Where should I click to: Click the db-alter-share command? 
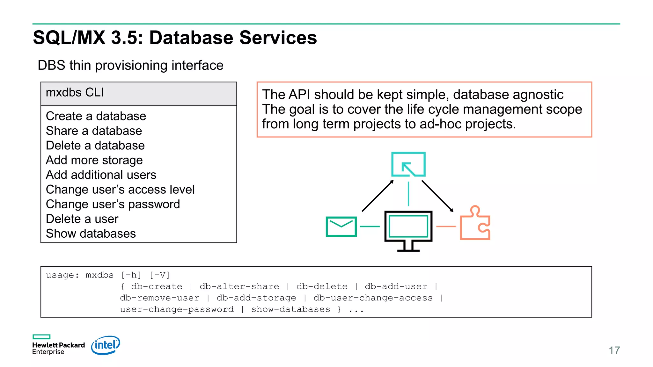tap(239, 286)
